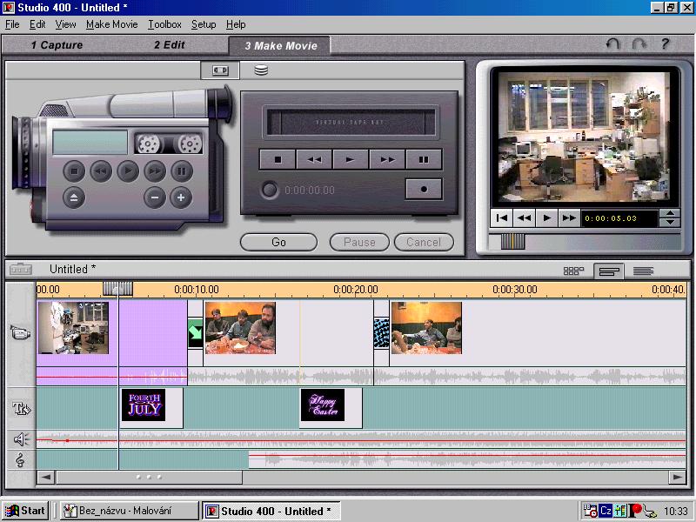Screen dimensions: 696x522
Task: Open the View menu
Action: point(65,24)
